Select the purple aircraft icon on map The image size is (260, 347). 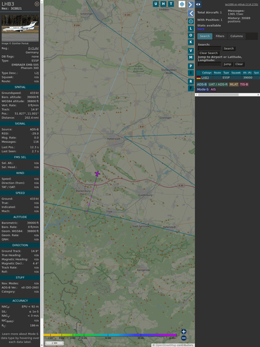(97, 173)
